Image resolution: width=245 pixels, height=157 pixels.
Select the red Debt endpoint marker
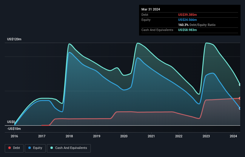pos(240,98)
